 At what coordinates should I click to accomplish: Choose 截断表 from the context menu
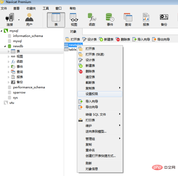coord(100,83)
